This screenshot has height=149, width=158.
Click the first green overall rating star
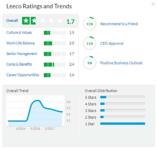pos(26,21)
